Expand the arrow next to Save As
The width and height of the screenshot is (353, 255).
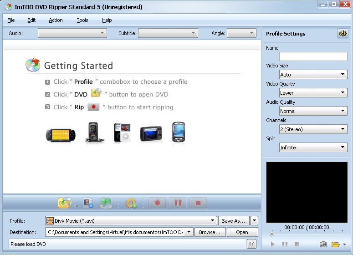pos(255,221)
